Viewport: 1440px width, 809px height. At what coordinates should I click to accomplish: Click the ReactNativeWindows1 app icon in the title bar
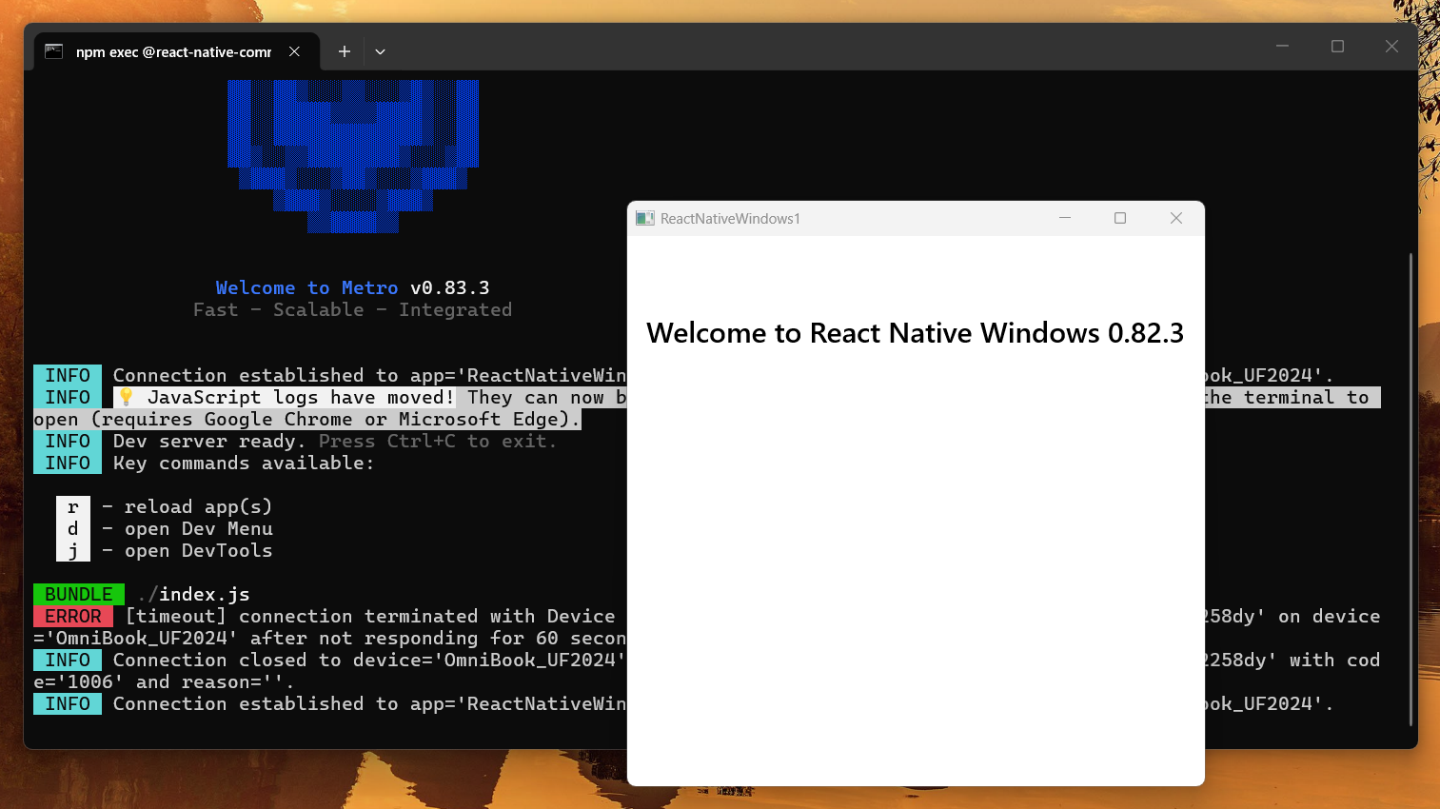[x=645, y=218]
